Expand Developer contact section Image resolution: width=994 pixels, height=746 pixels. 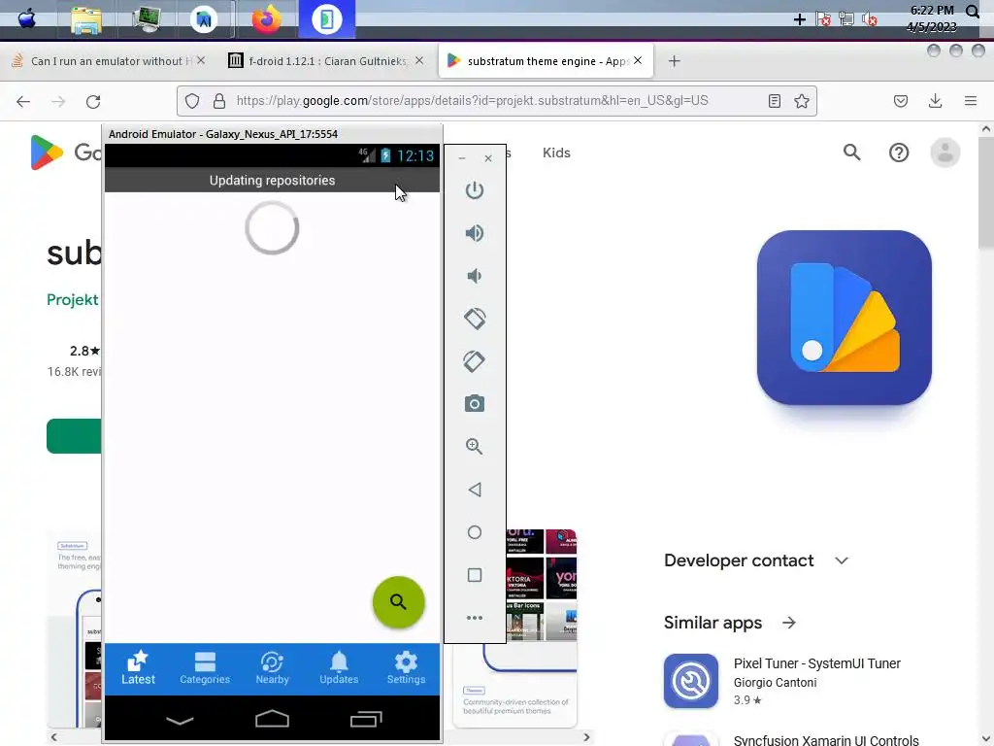coord(842,560)
